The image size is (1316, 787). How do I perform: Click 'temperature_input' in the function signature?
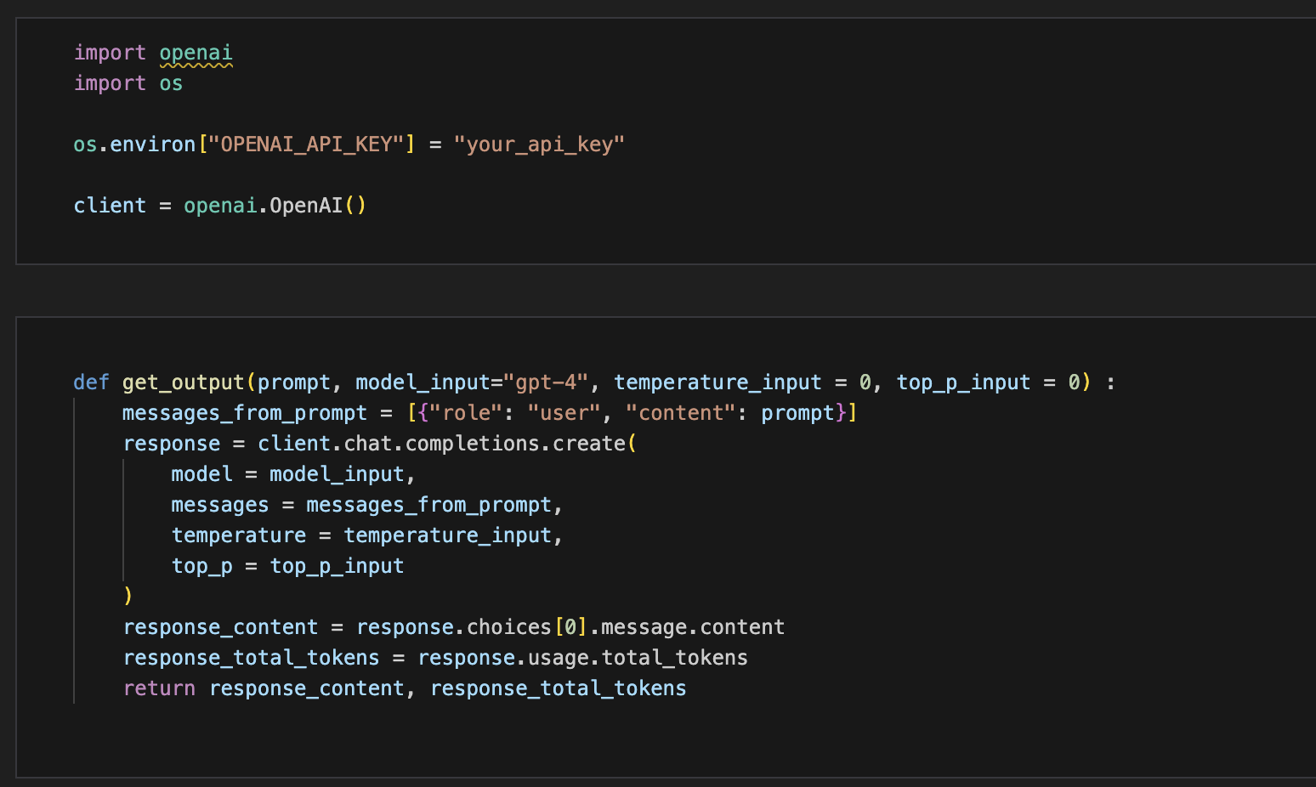[718, 382]
